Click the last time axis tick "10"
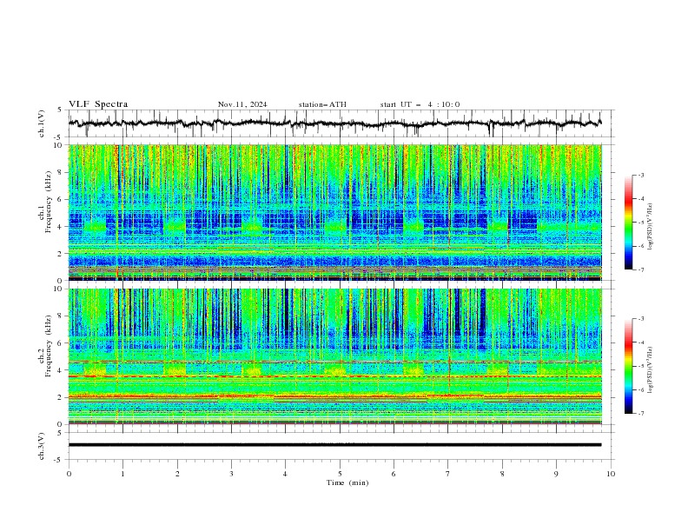This screenshot has height=532, width=688. (611, 474)
